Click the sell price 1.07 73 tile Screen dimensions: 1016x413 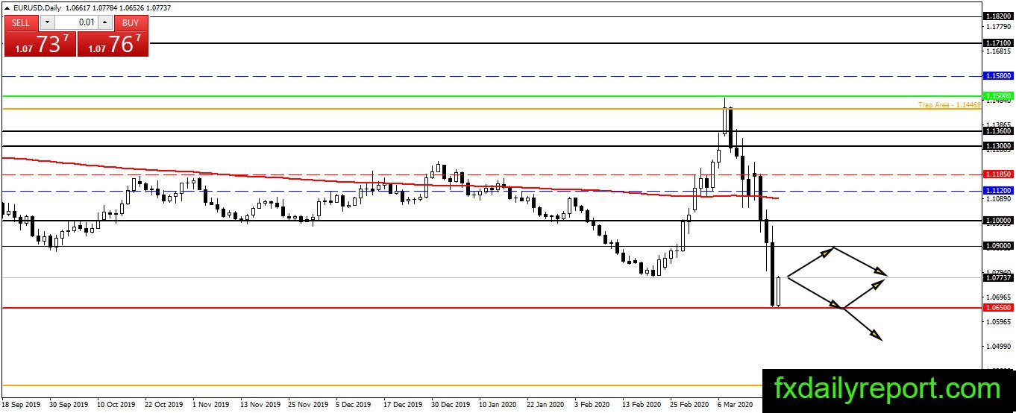click(x=40, y=45)
